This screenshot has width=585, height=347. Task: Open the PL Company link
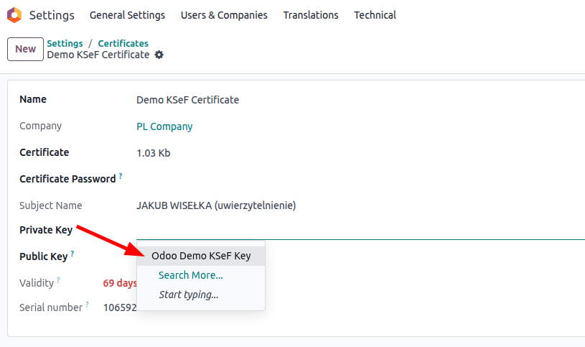[x=164, y=126]
